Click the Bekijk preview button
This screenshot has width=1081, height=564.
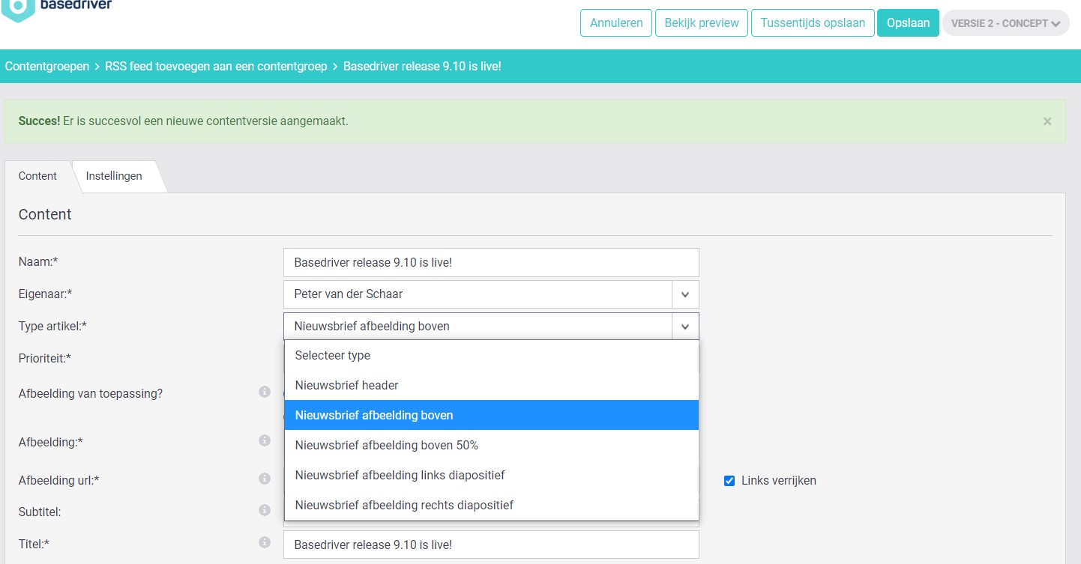click(x=702, y=22)
